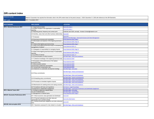Click '205-1 Operations assessed for risks related to corruption'
The height and width of the screenshot is (119, 154).
47,105
